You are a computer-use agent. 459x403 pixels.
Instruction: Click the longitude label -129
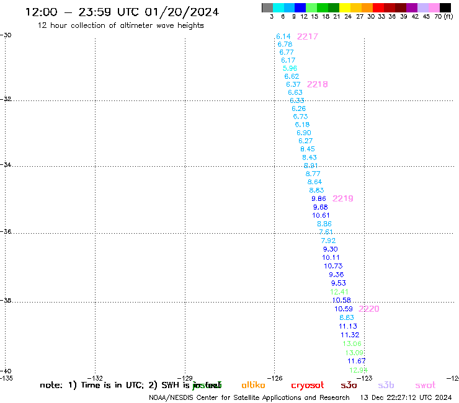click(x=185, y=378)
